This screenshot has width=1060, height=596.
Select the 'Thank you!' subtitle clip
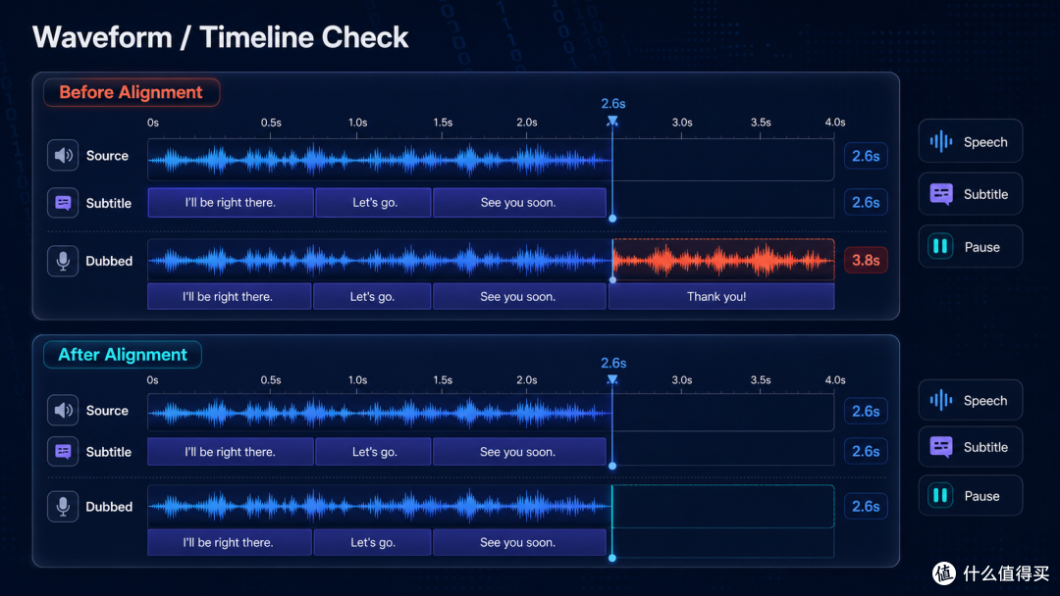721,296
